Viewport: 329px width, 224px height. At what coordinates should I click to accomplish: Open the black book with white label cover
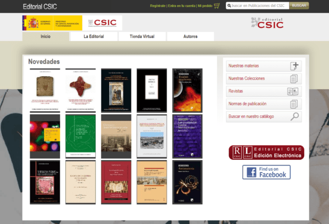pyautogui.click(x=152, y=90)
